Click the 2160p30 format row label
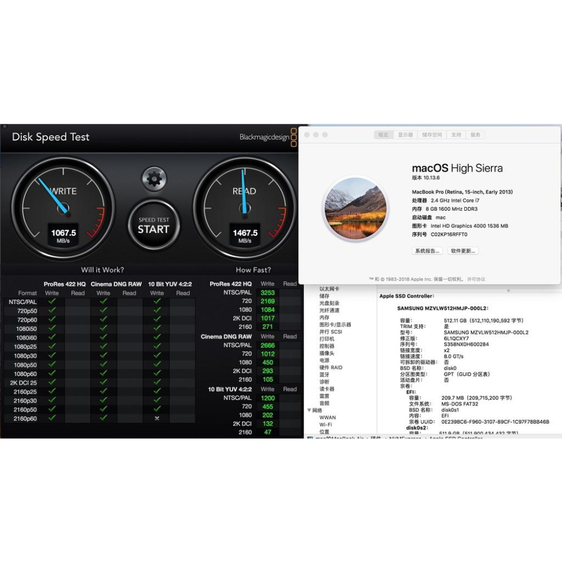Viewport: 562px width, 562px height. (25, 401)
